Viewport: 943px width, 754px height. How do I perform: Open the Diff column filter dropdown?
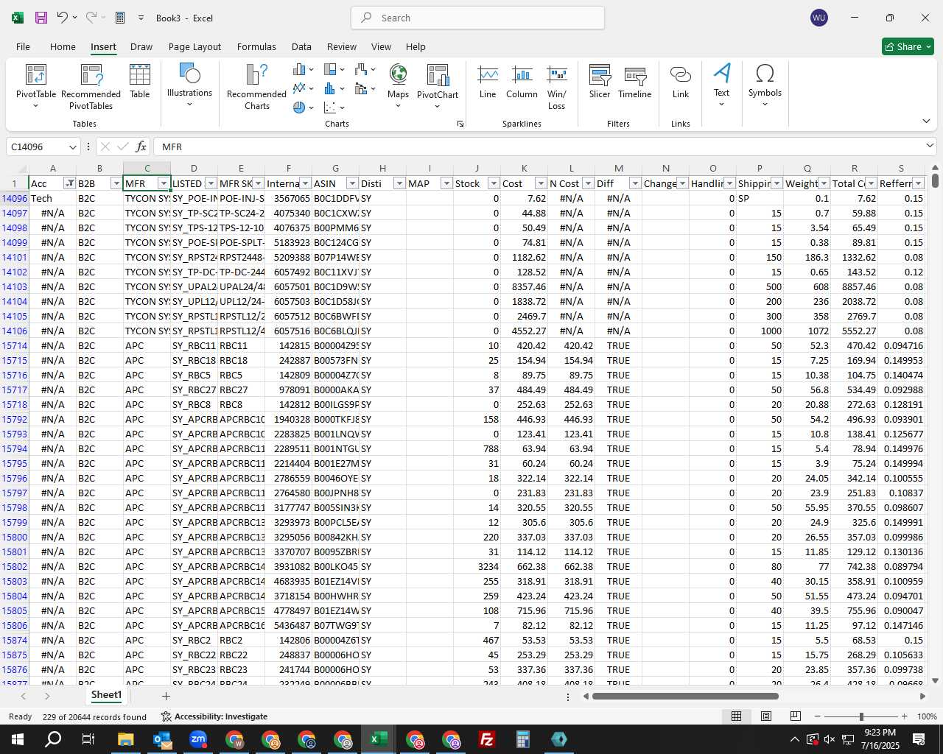tap(635, 183)
